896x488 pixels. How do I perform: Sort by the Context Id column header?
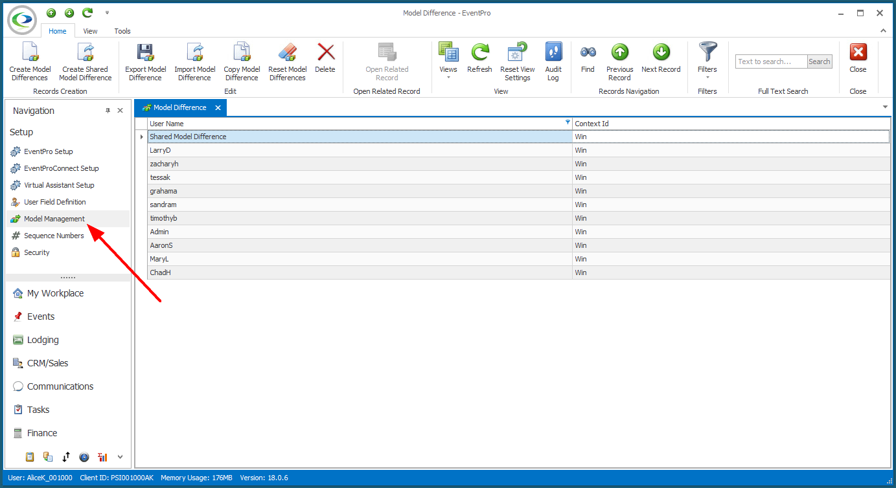pyautogui.click(x=731, y=124)
